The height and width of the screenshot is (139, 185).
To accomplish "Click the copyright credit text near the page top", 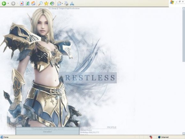I will pos(64,8).
